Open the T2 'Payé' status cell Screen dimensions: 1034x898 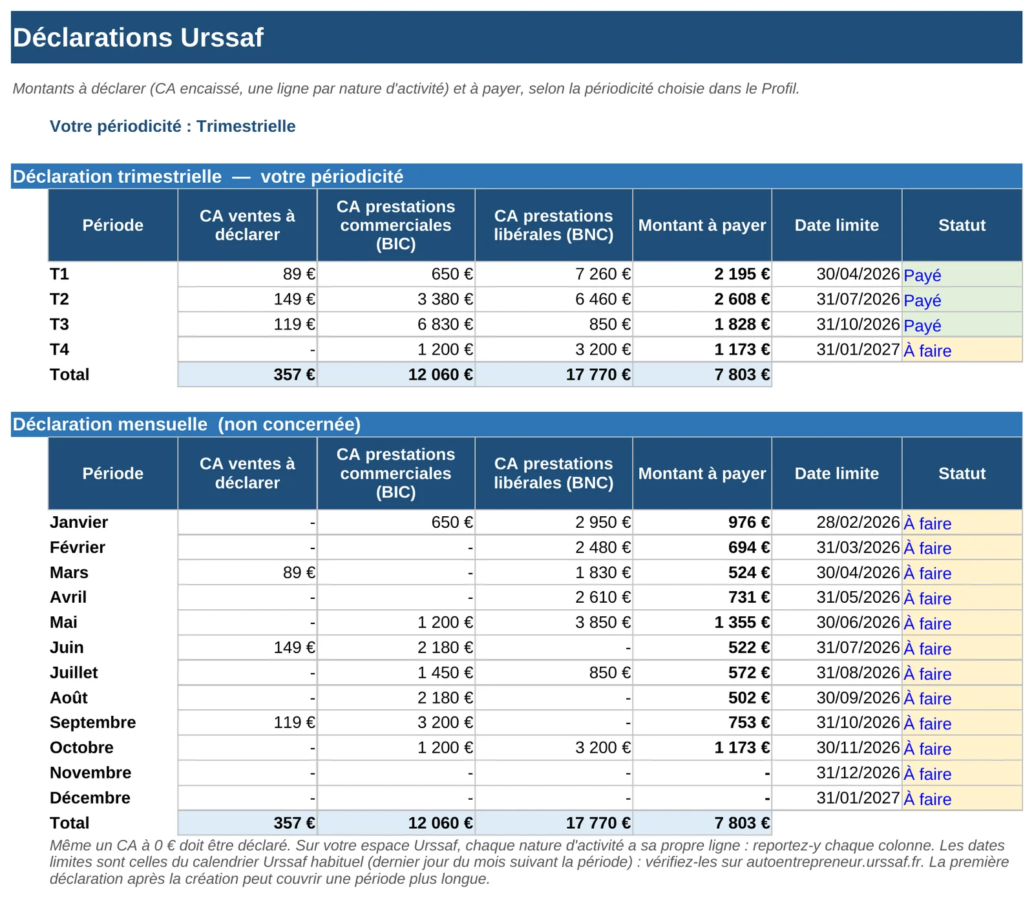pos(962,300)
